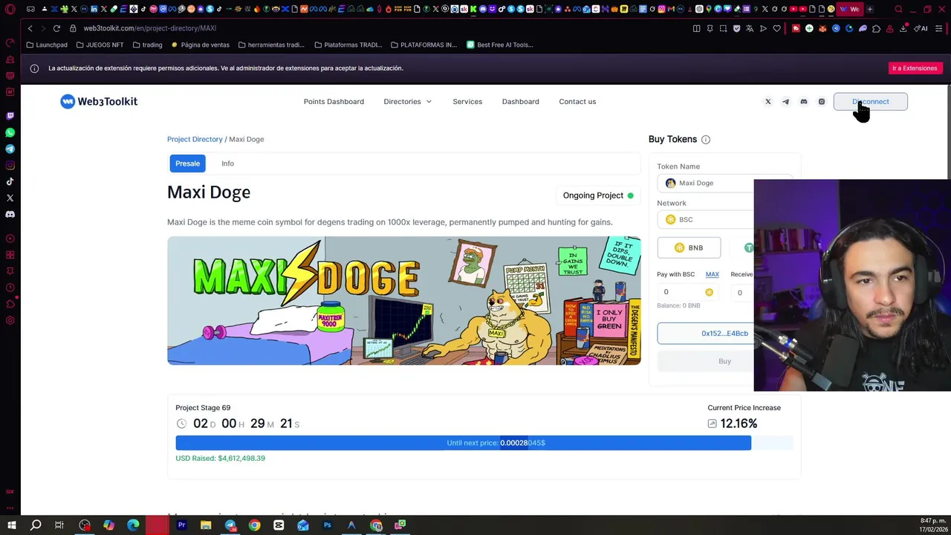The height and width of the screenshot is (535, 951).
Task: Open the browser extensions puzzle icon
Action: click(876, 28)
